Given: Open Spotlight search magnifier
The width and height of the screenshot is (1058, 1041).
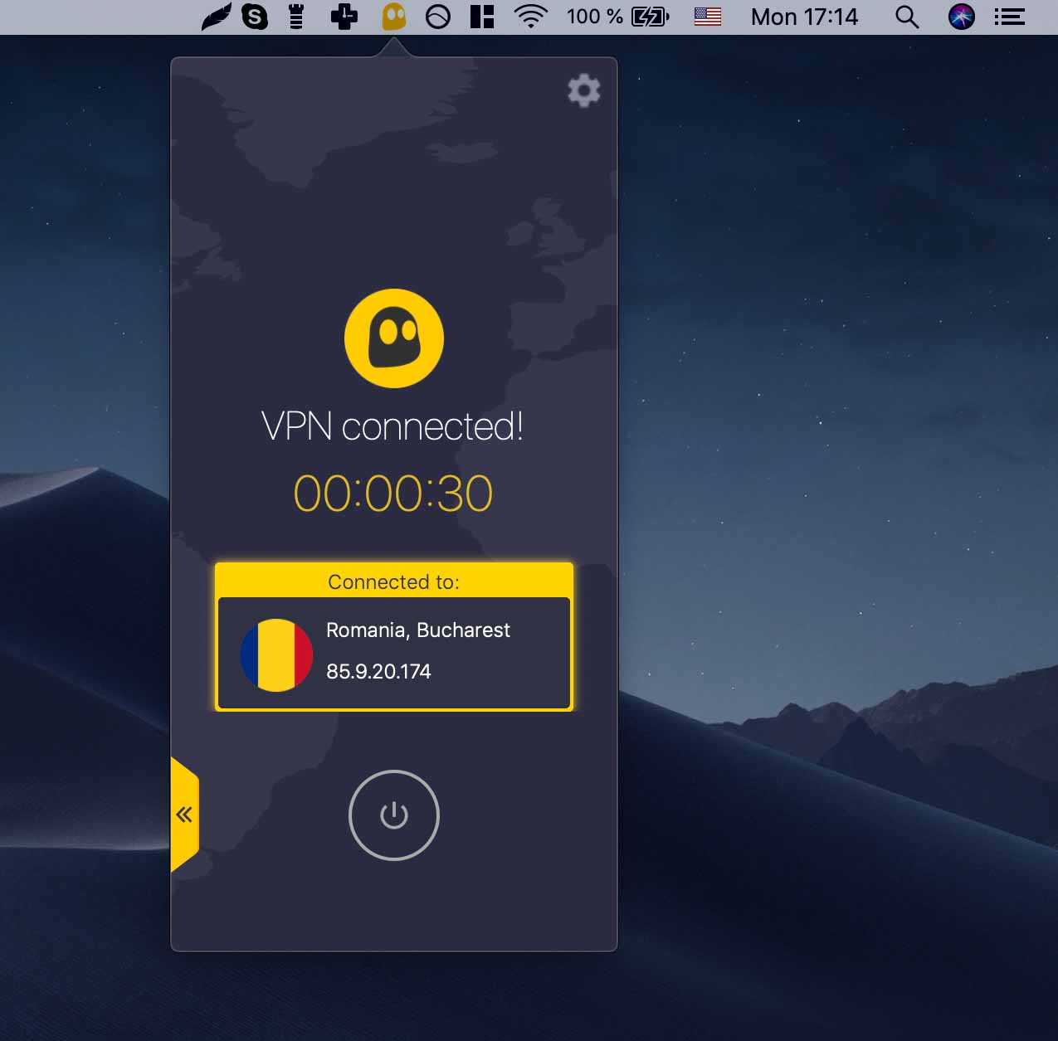Looking at the screenshot, I should point(907,17).
